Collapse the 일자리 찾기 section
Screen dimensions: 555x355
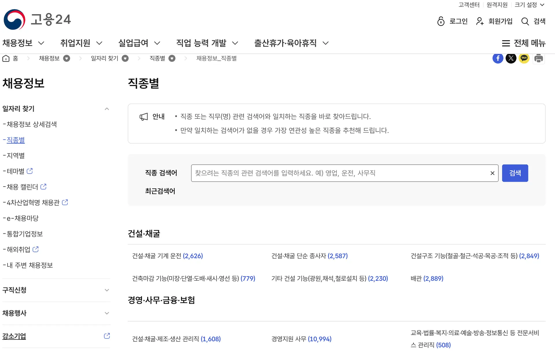click(x=107, y=109)
